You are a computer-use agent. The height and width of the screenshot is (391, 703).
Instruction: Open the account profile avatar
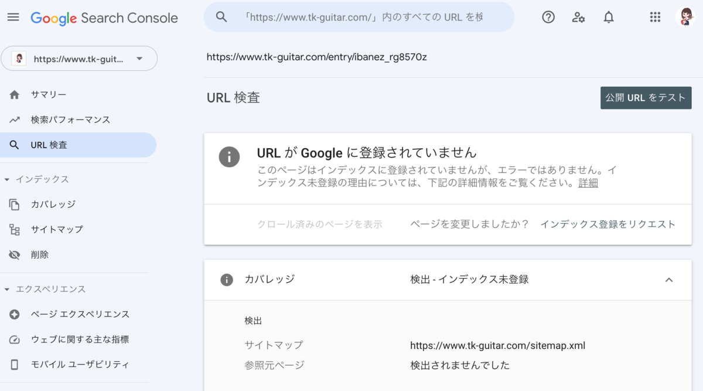[x=685, y=17]
